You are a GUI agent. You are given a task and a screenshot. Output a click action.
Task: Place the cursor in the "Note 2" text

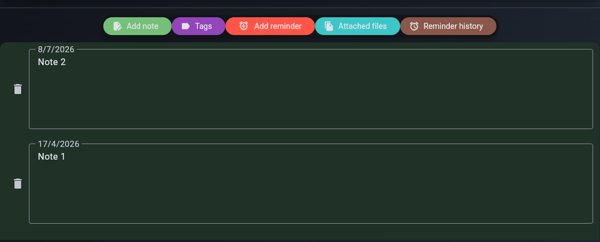pos(52,62)
